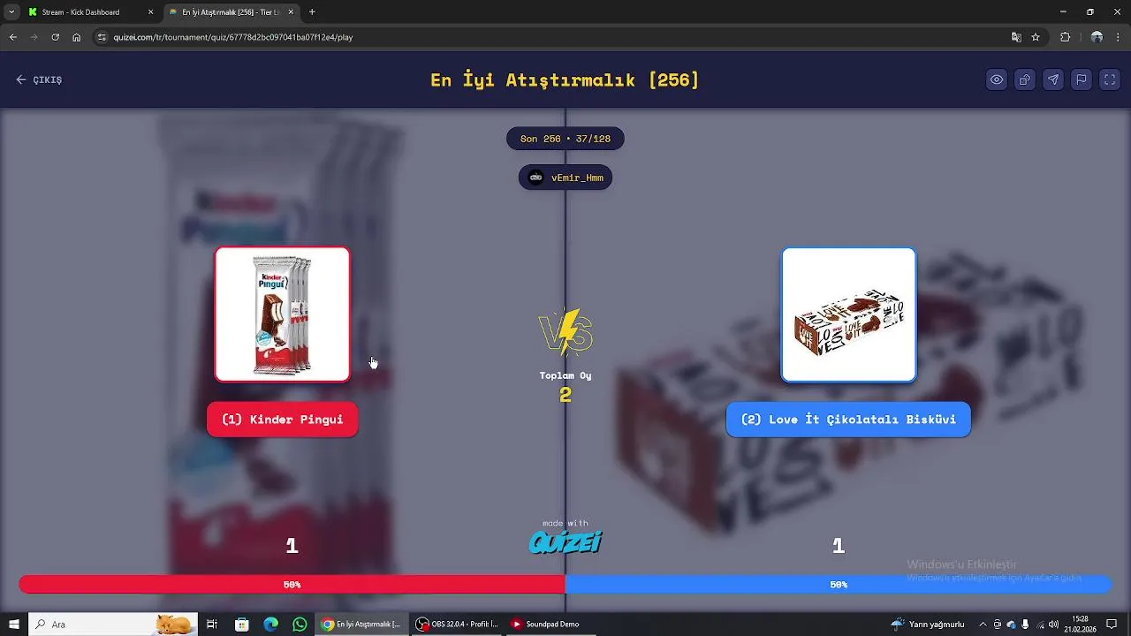The height and width of the screenshot is (636, 1131).
Task: Click the Kinder Pingui product image
Action: pos(283,314)
